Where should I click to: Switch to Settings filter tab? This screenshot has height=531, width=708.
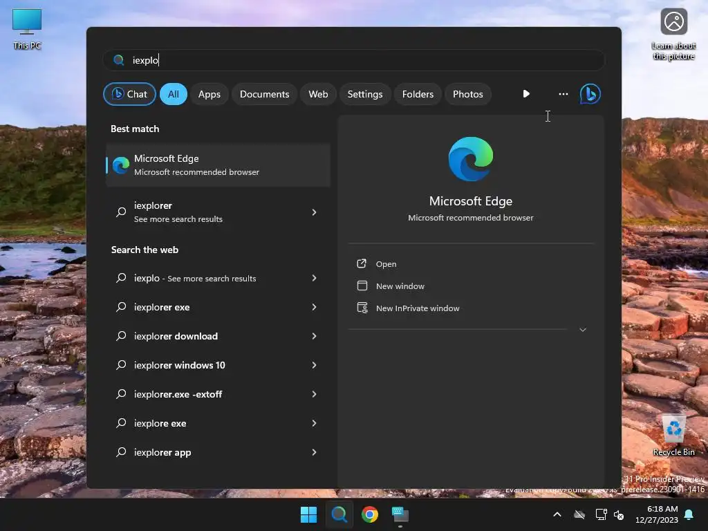point(365,94)
